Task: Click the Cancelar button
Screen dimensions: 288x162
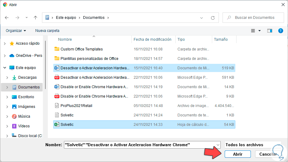Action: [x=268, y=154]
